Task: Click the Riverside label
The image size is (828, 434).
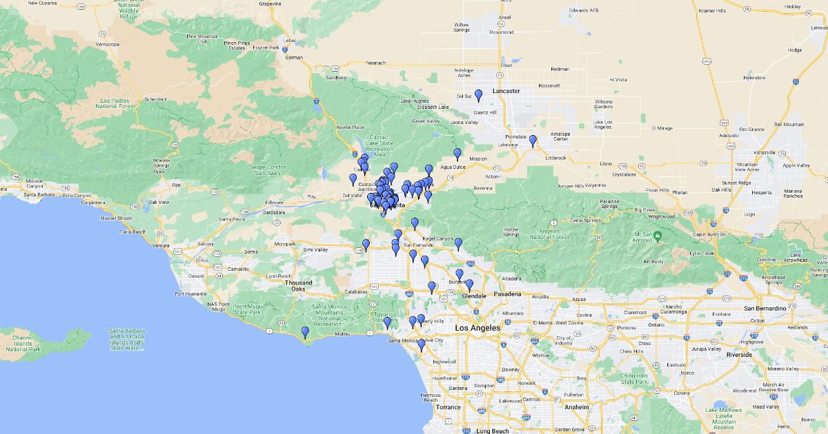Action: (x=739, y=354)
